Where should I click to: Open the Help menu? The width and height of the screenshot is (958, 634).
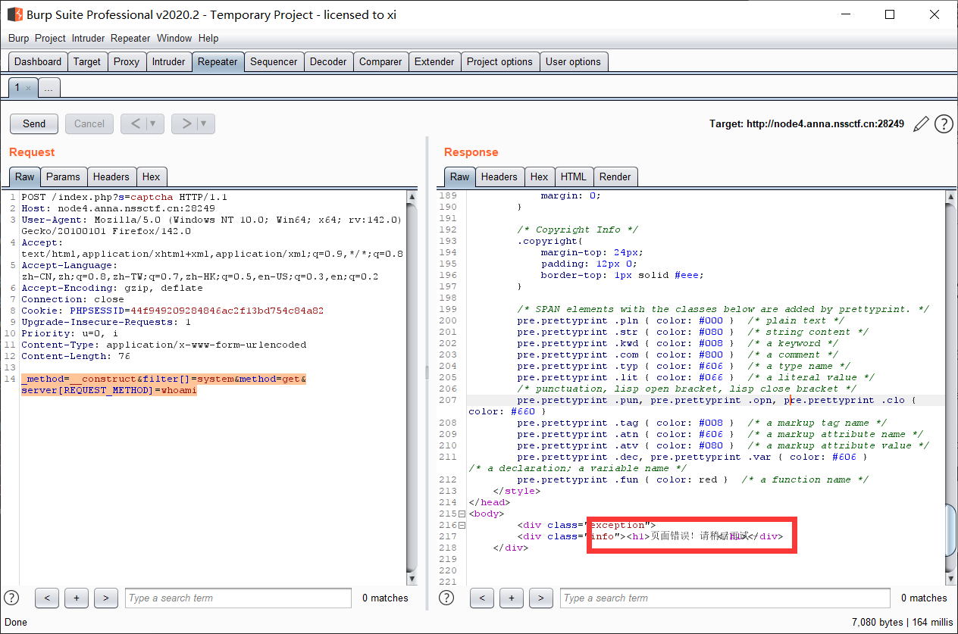point(208,38)
